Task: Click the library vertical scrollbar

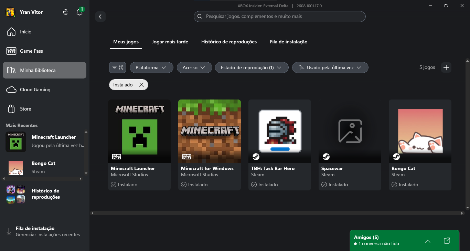Action: pyautogui.click(x=467, y=134)
